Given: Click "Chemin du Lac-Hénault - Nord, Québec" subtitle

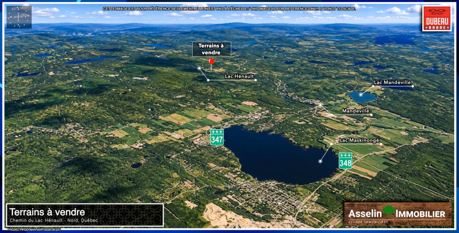Looking at the screenshot, I should point(54,221).
